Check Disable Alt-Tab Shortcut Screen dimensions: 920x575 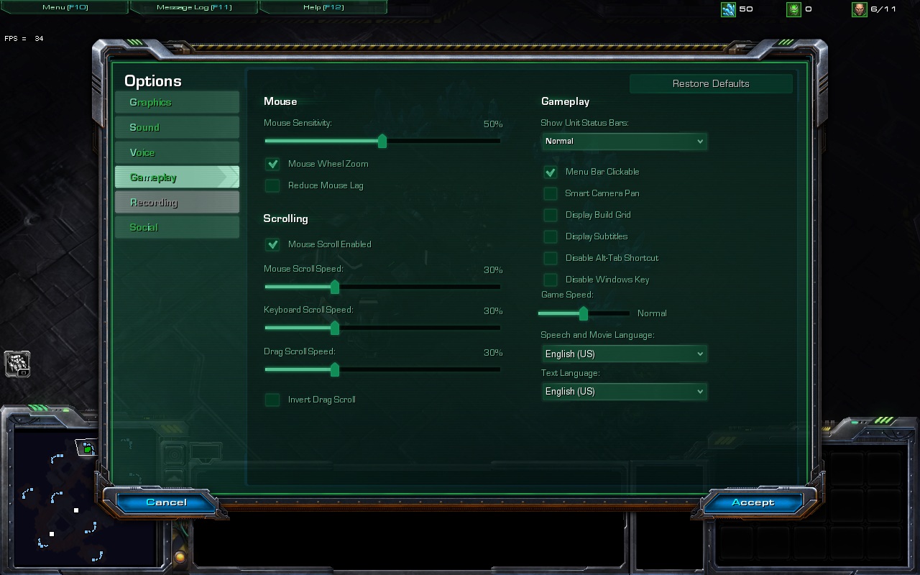(x=550, y=258)
